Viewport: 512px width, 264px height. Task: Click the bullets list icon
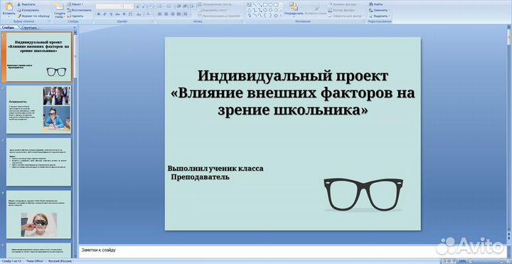[160, 6]
